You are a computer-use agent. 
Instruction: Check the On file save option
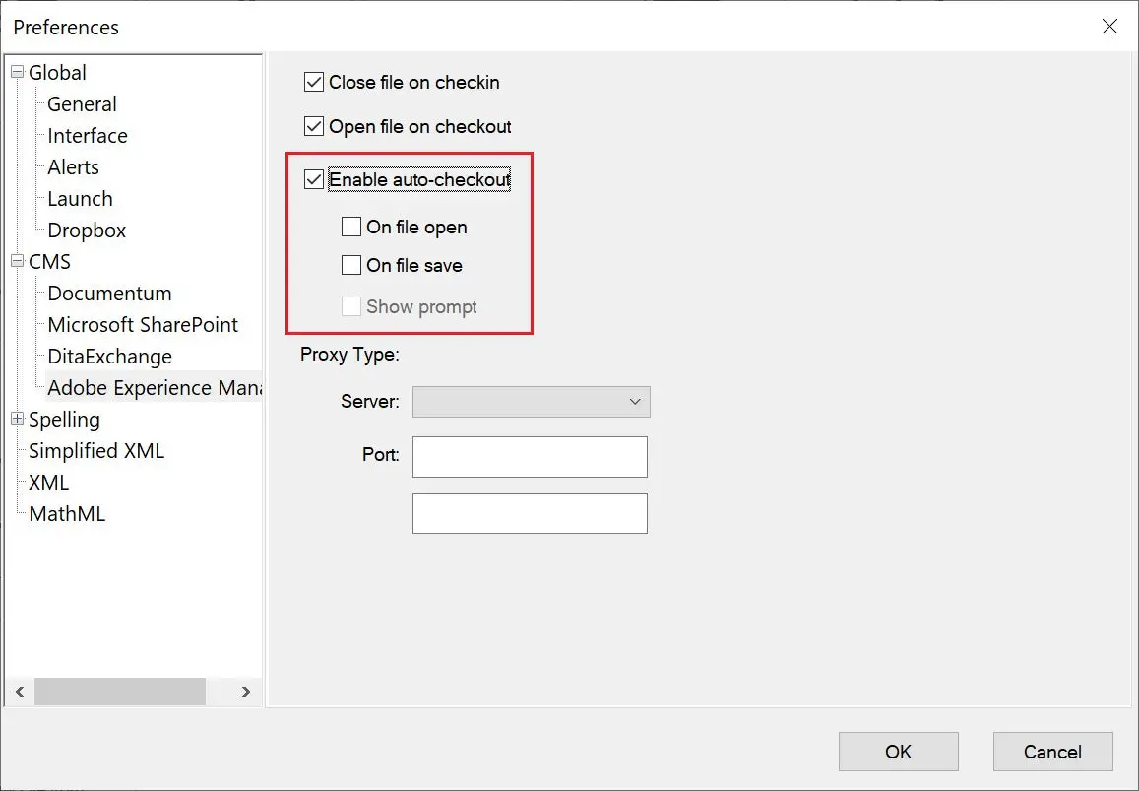point(351,265)
